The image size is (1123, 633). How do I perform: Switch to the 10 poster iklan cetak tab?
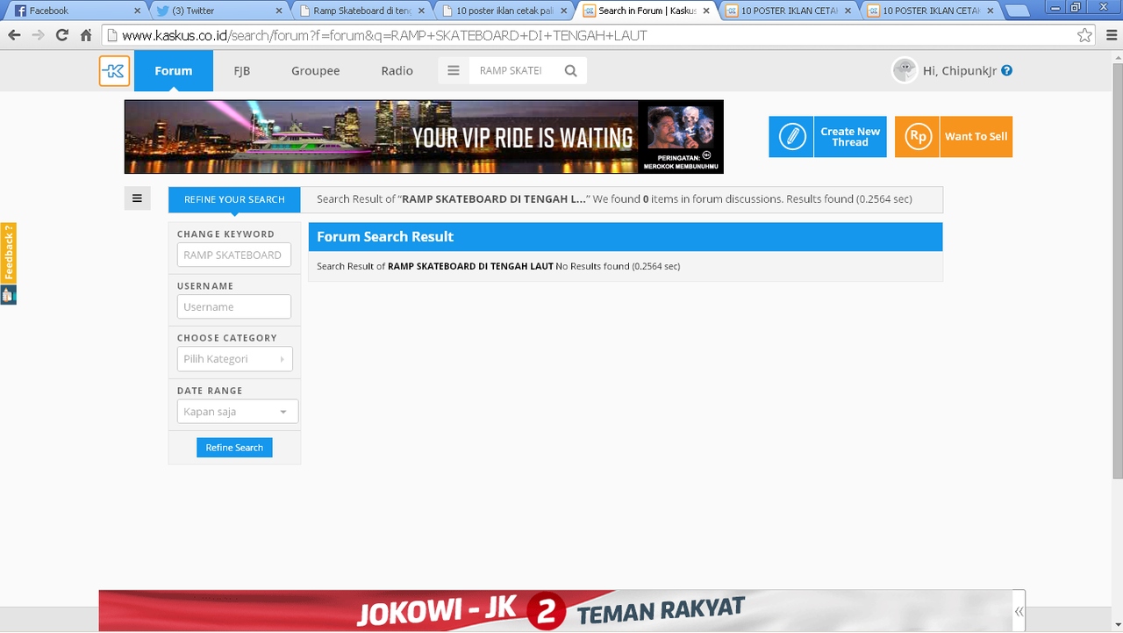tap(502, 11)
